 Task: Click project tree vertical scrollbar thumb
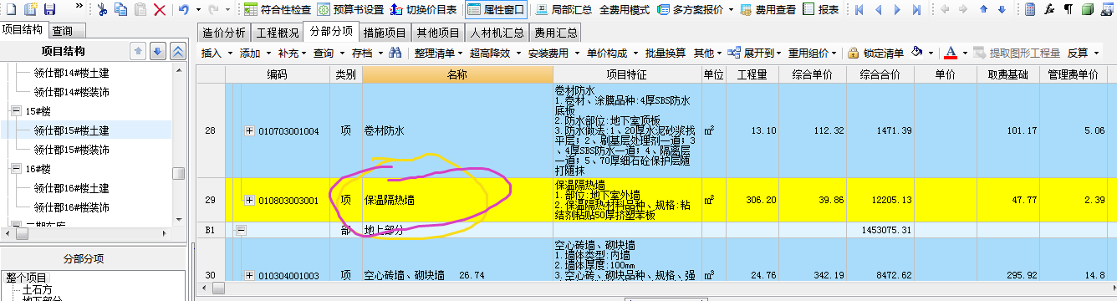[x=179, y=173]
